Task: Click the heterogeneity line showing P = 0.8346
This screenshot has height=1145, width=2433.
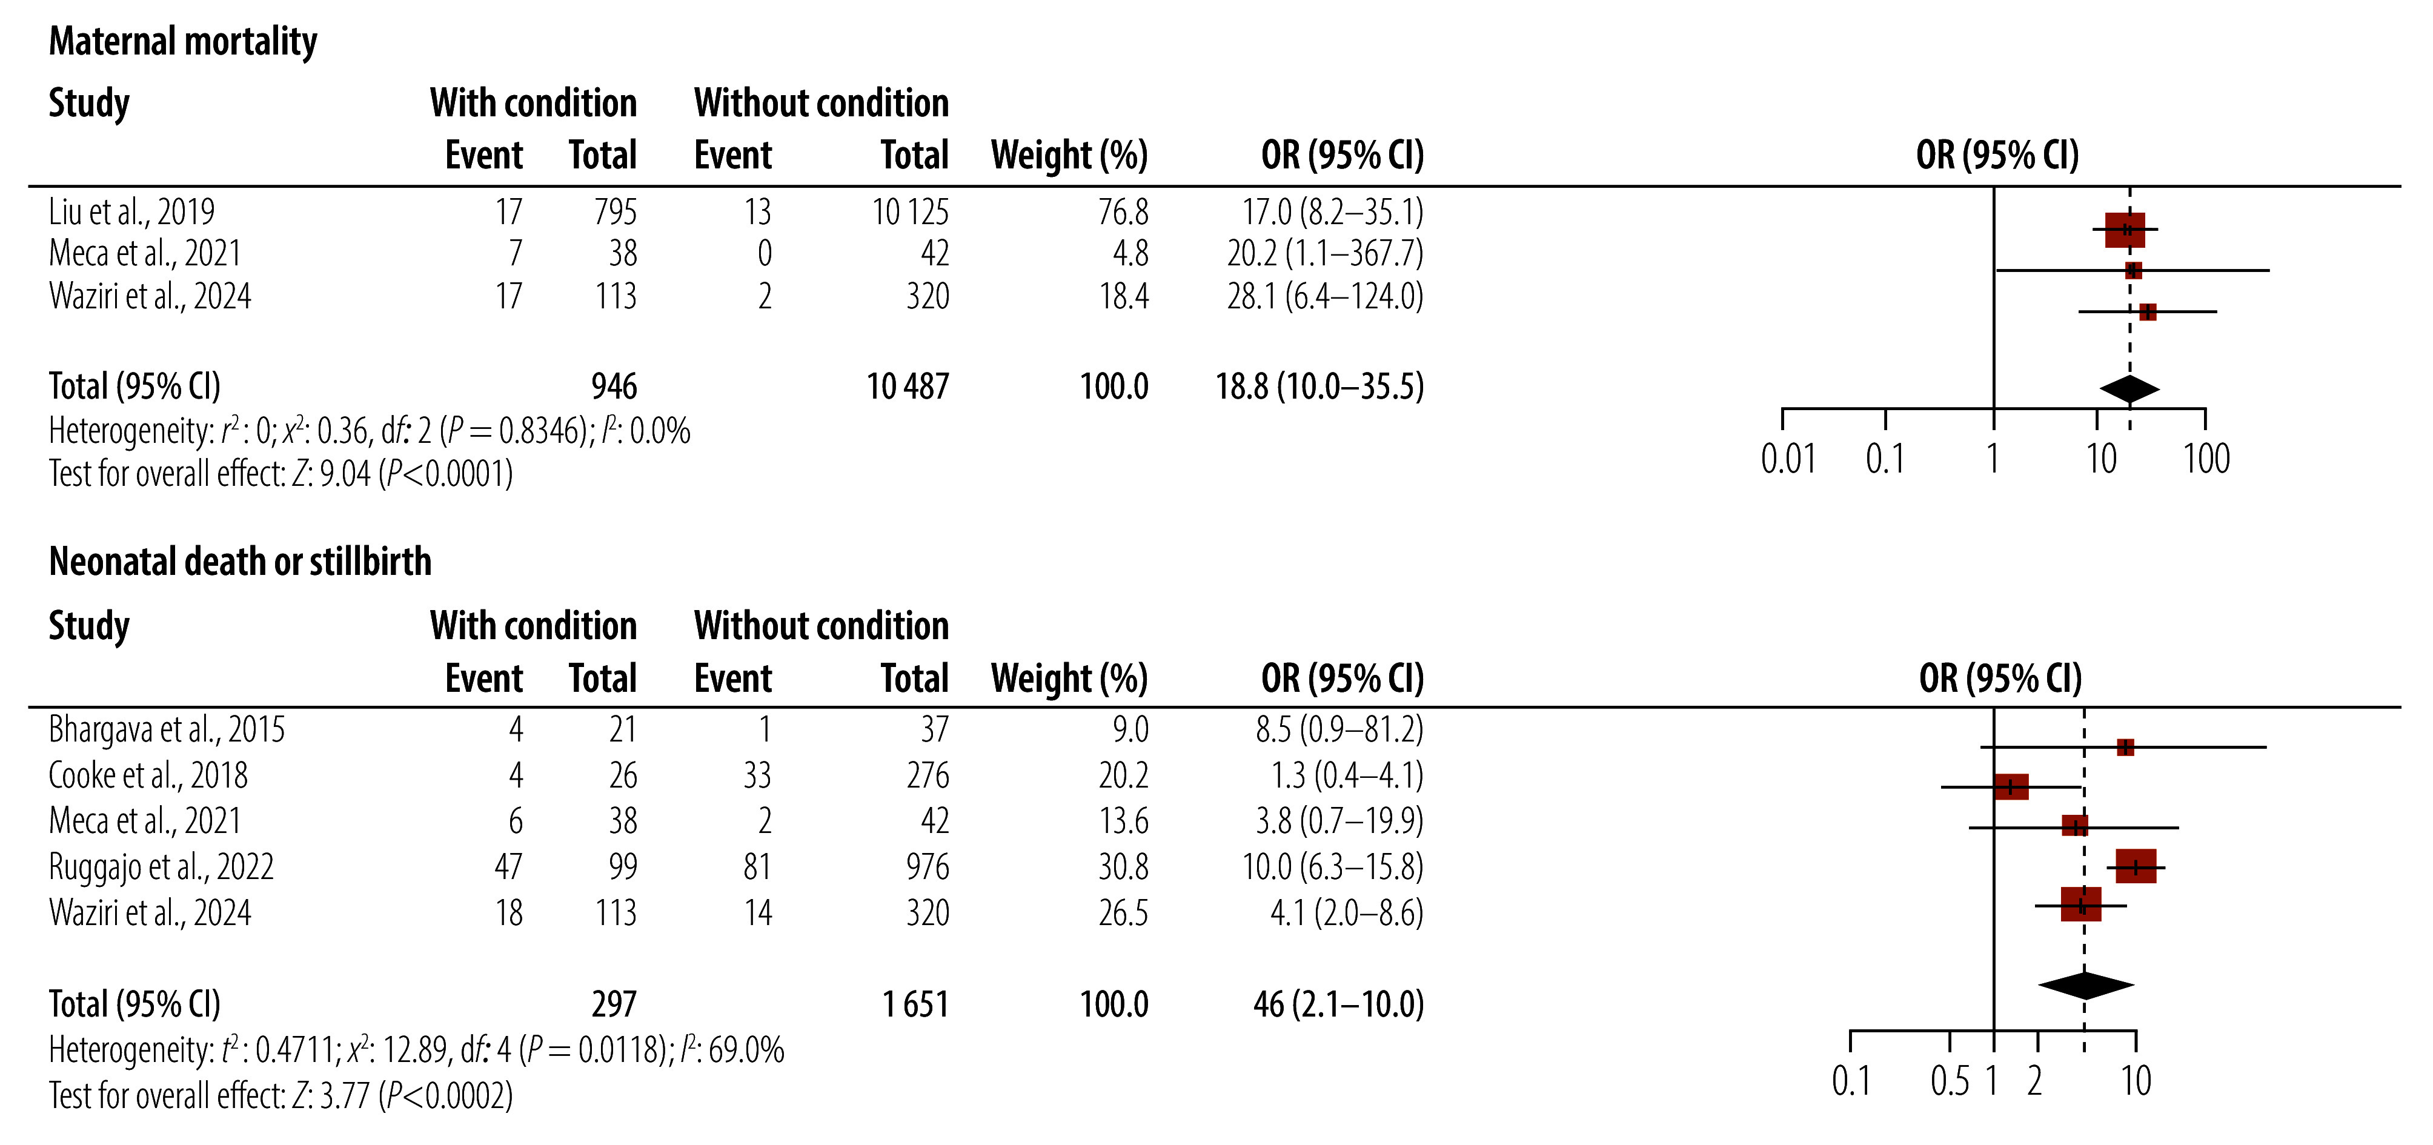Action: pos(370,431)
